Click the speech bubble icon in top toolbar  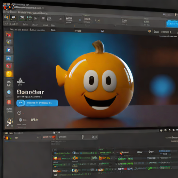14,17
